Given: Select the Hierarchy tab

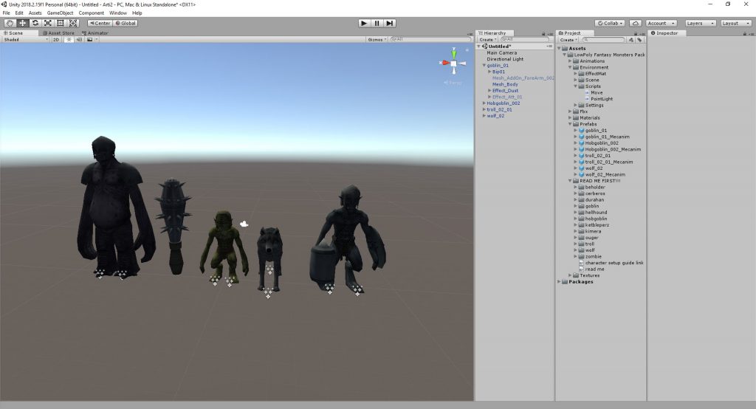Looking at the screenshot, I should [x=495, y=33].
